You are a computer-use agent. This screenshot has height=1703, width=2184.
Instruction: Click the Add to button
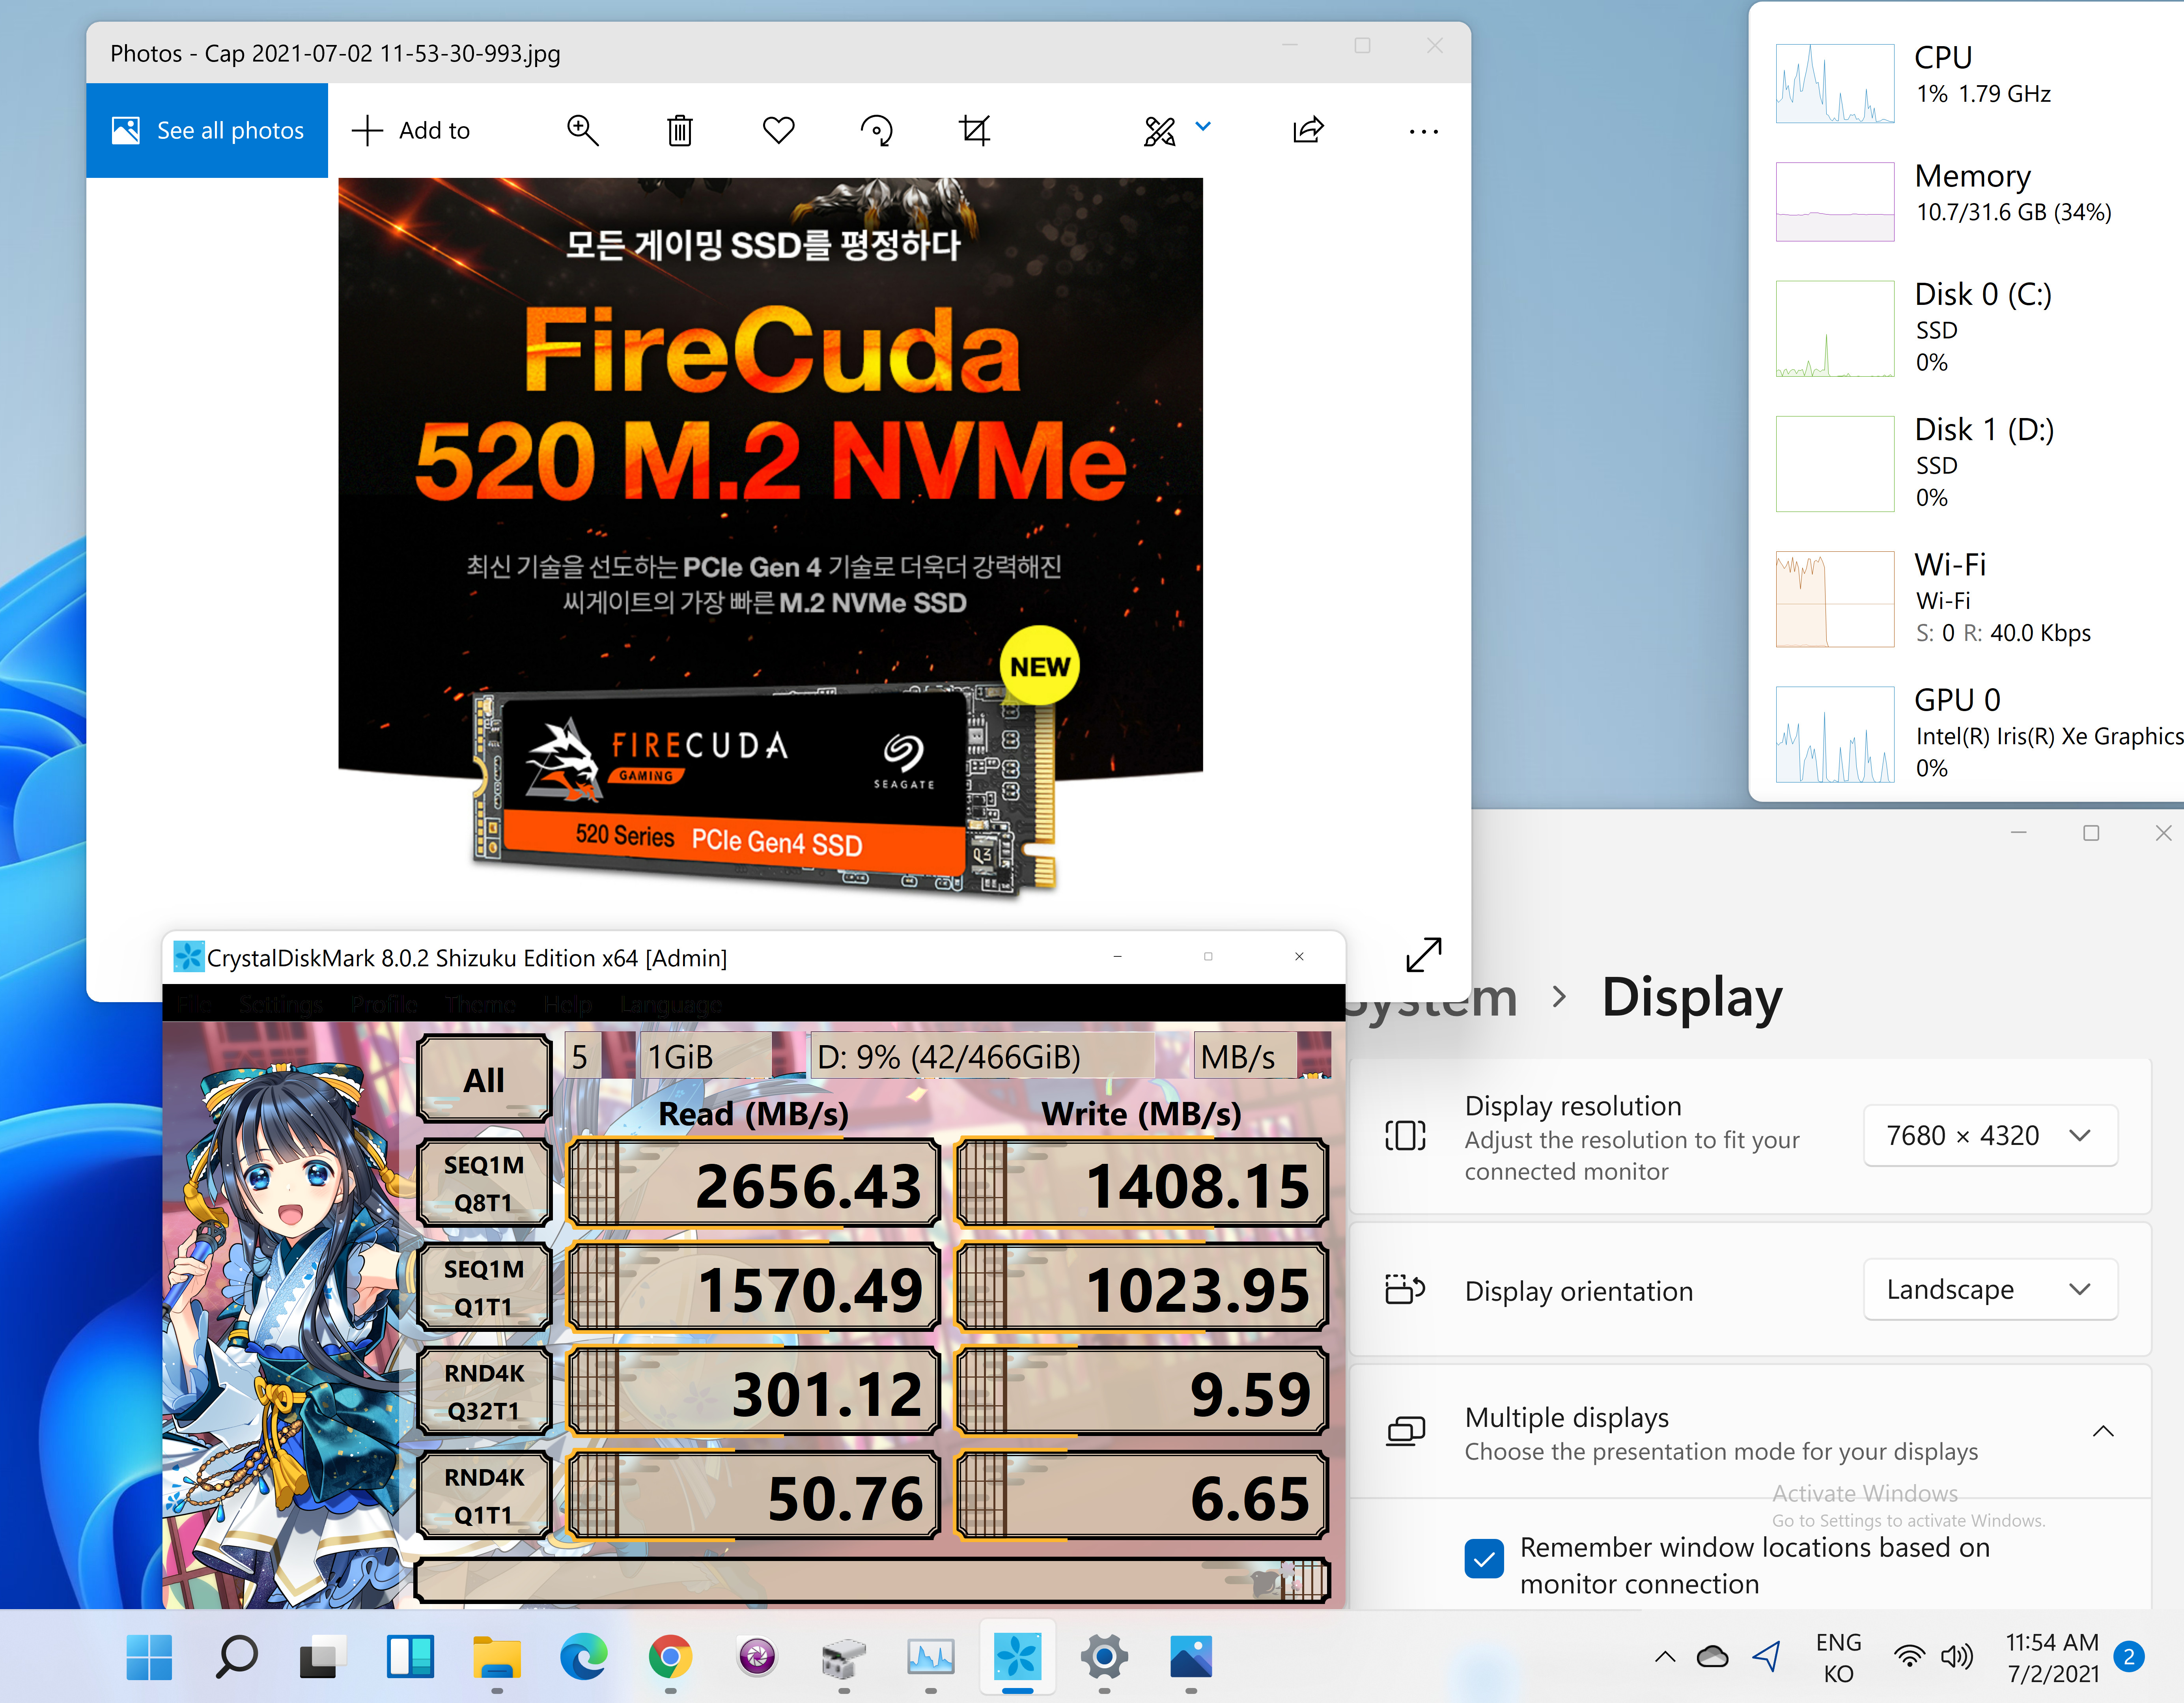click(411, 130)
